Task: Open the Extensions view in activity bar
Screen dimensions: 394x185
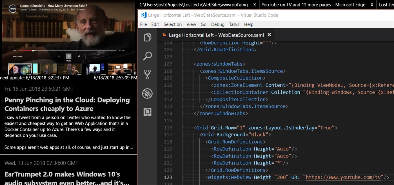Action: pyautogui.click(x=148, y=112)
